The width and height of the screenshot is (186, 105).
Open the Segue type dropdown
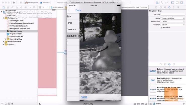[x=173, y=18]
